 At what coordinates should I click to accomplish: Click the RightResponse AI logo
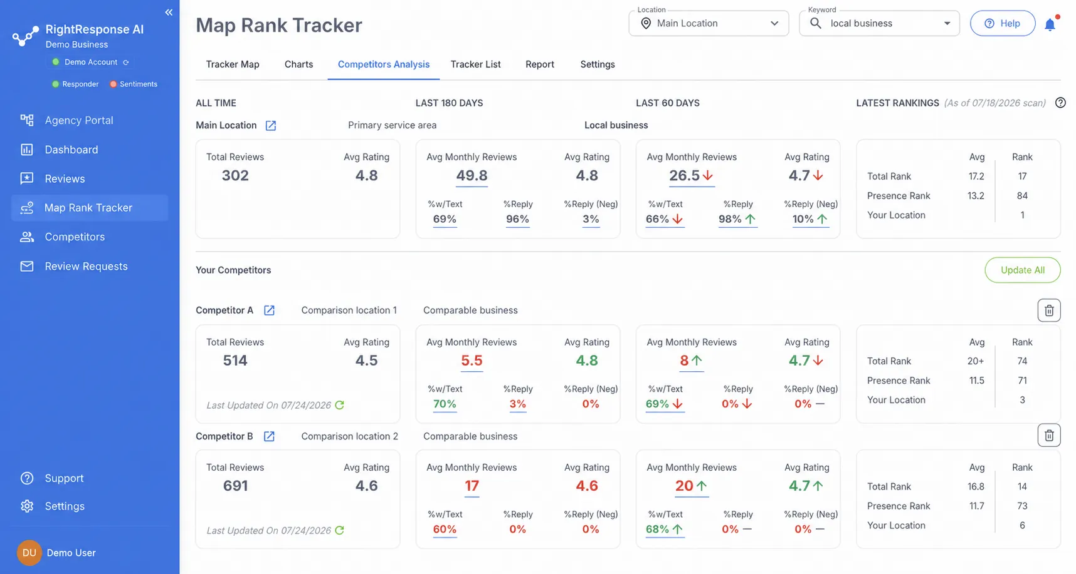pyautogui.click(x=26, y=36)
